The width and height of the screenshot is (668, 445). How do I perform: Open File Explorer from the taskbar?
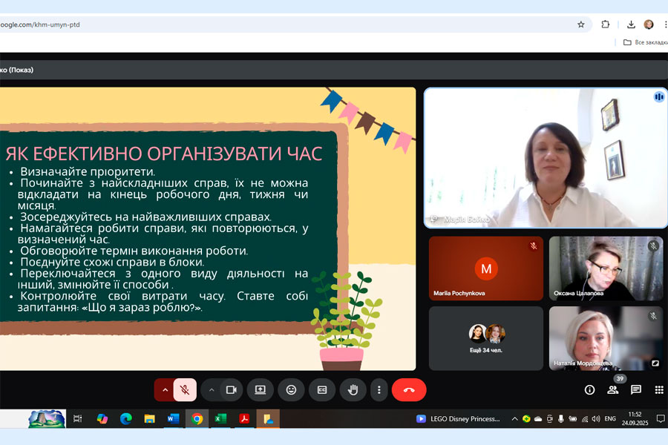149,418
